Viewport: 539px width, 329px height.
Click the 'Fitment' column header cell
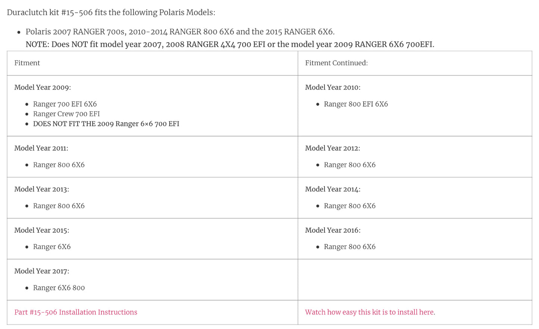27,63
